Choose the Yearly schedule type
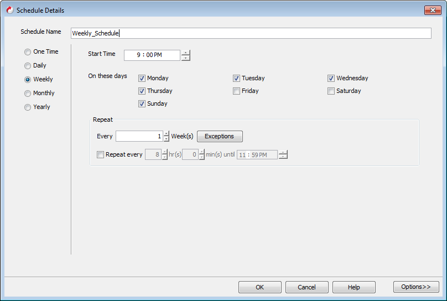 click(x=28, y=107)
